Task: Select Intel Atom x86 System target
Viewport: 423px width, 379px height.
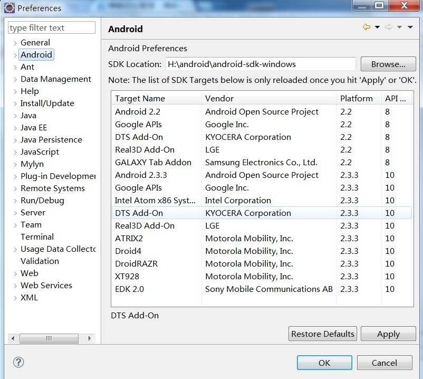Action: [x=262, y=200]
